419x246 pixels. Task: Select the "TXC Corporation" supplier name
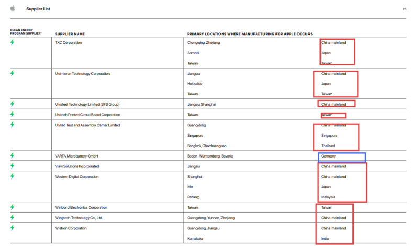(69, 42)
